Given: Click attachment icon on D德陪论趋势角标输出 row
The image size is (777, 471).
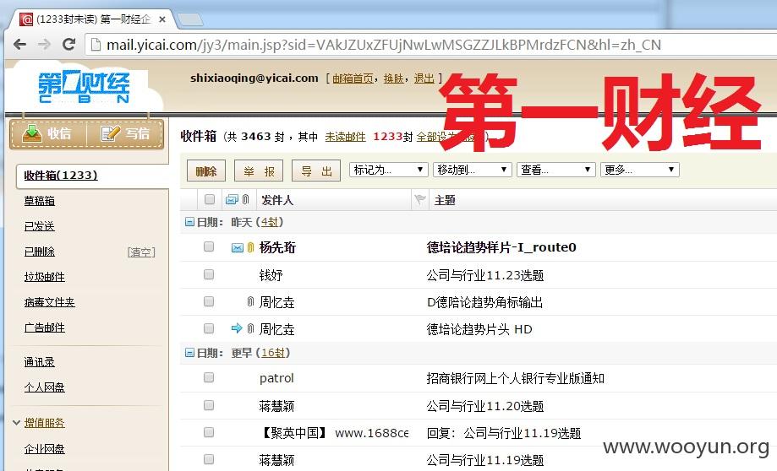Looking at the screenshot, I should pos(251,301).
